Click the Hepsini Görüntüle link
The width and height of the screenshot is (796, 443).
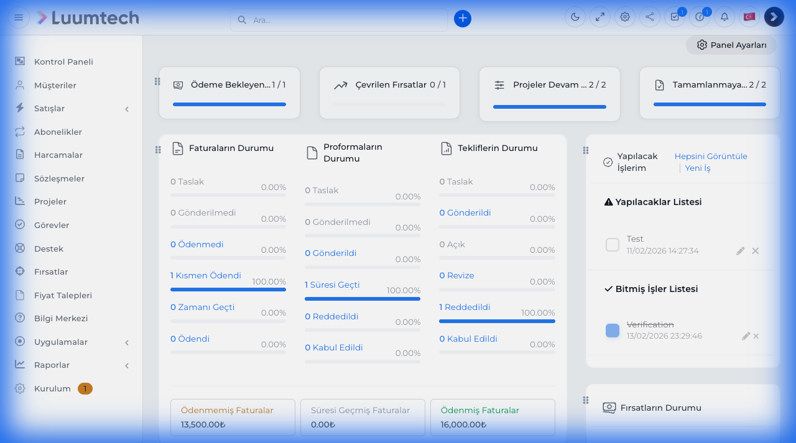[711, 157]
